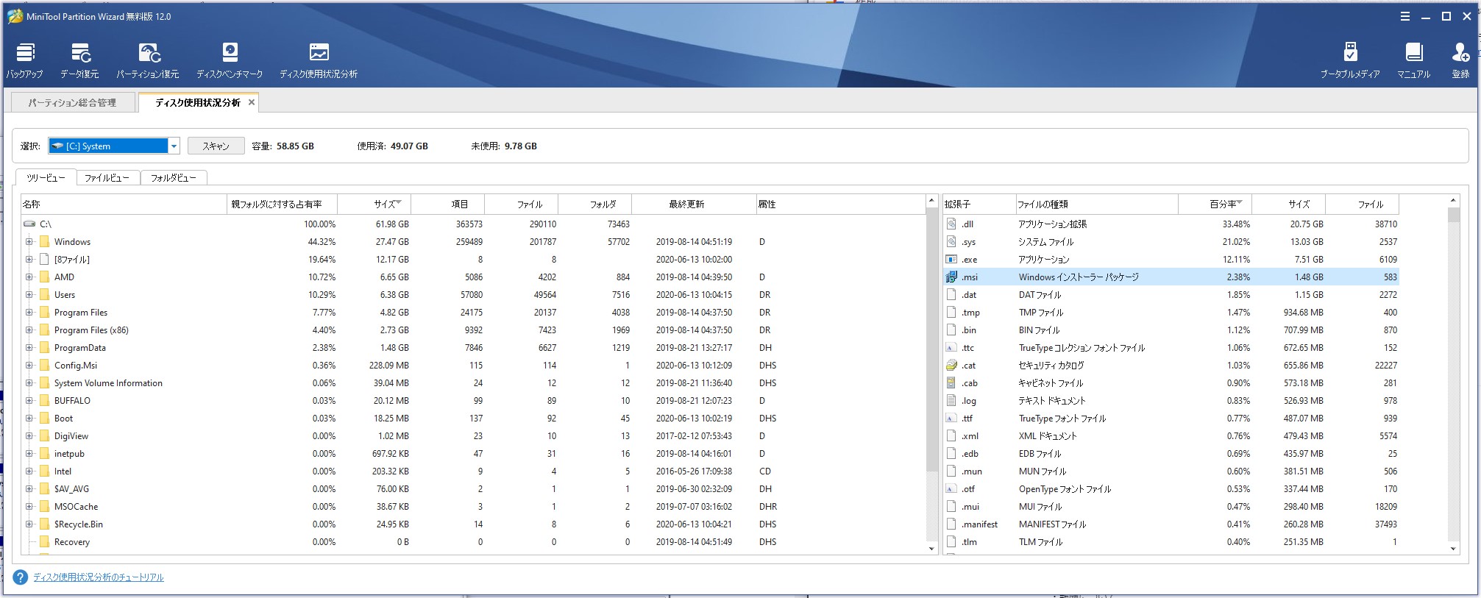The height and width of the screenshot is (598, 1481).
Task: Expand the AMD folder node
Action: pos(29,277)
